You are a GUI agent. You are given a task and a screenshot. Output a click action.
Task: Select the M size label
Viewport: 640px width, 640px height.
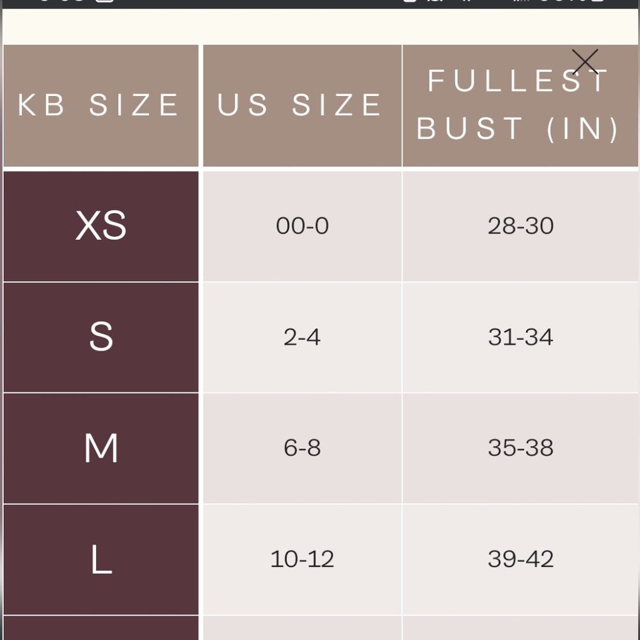click(100, 448)
